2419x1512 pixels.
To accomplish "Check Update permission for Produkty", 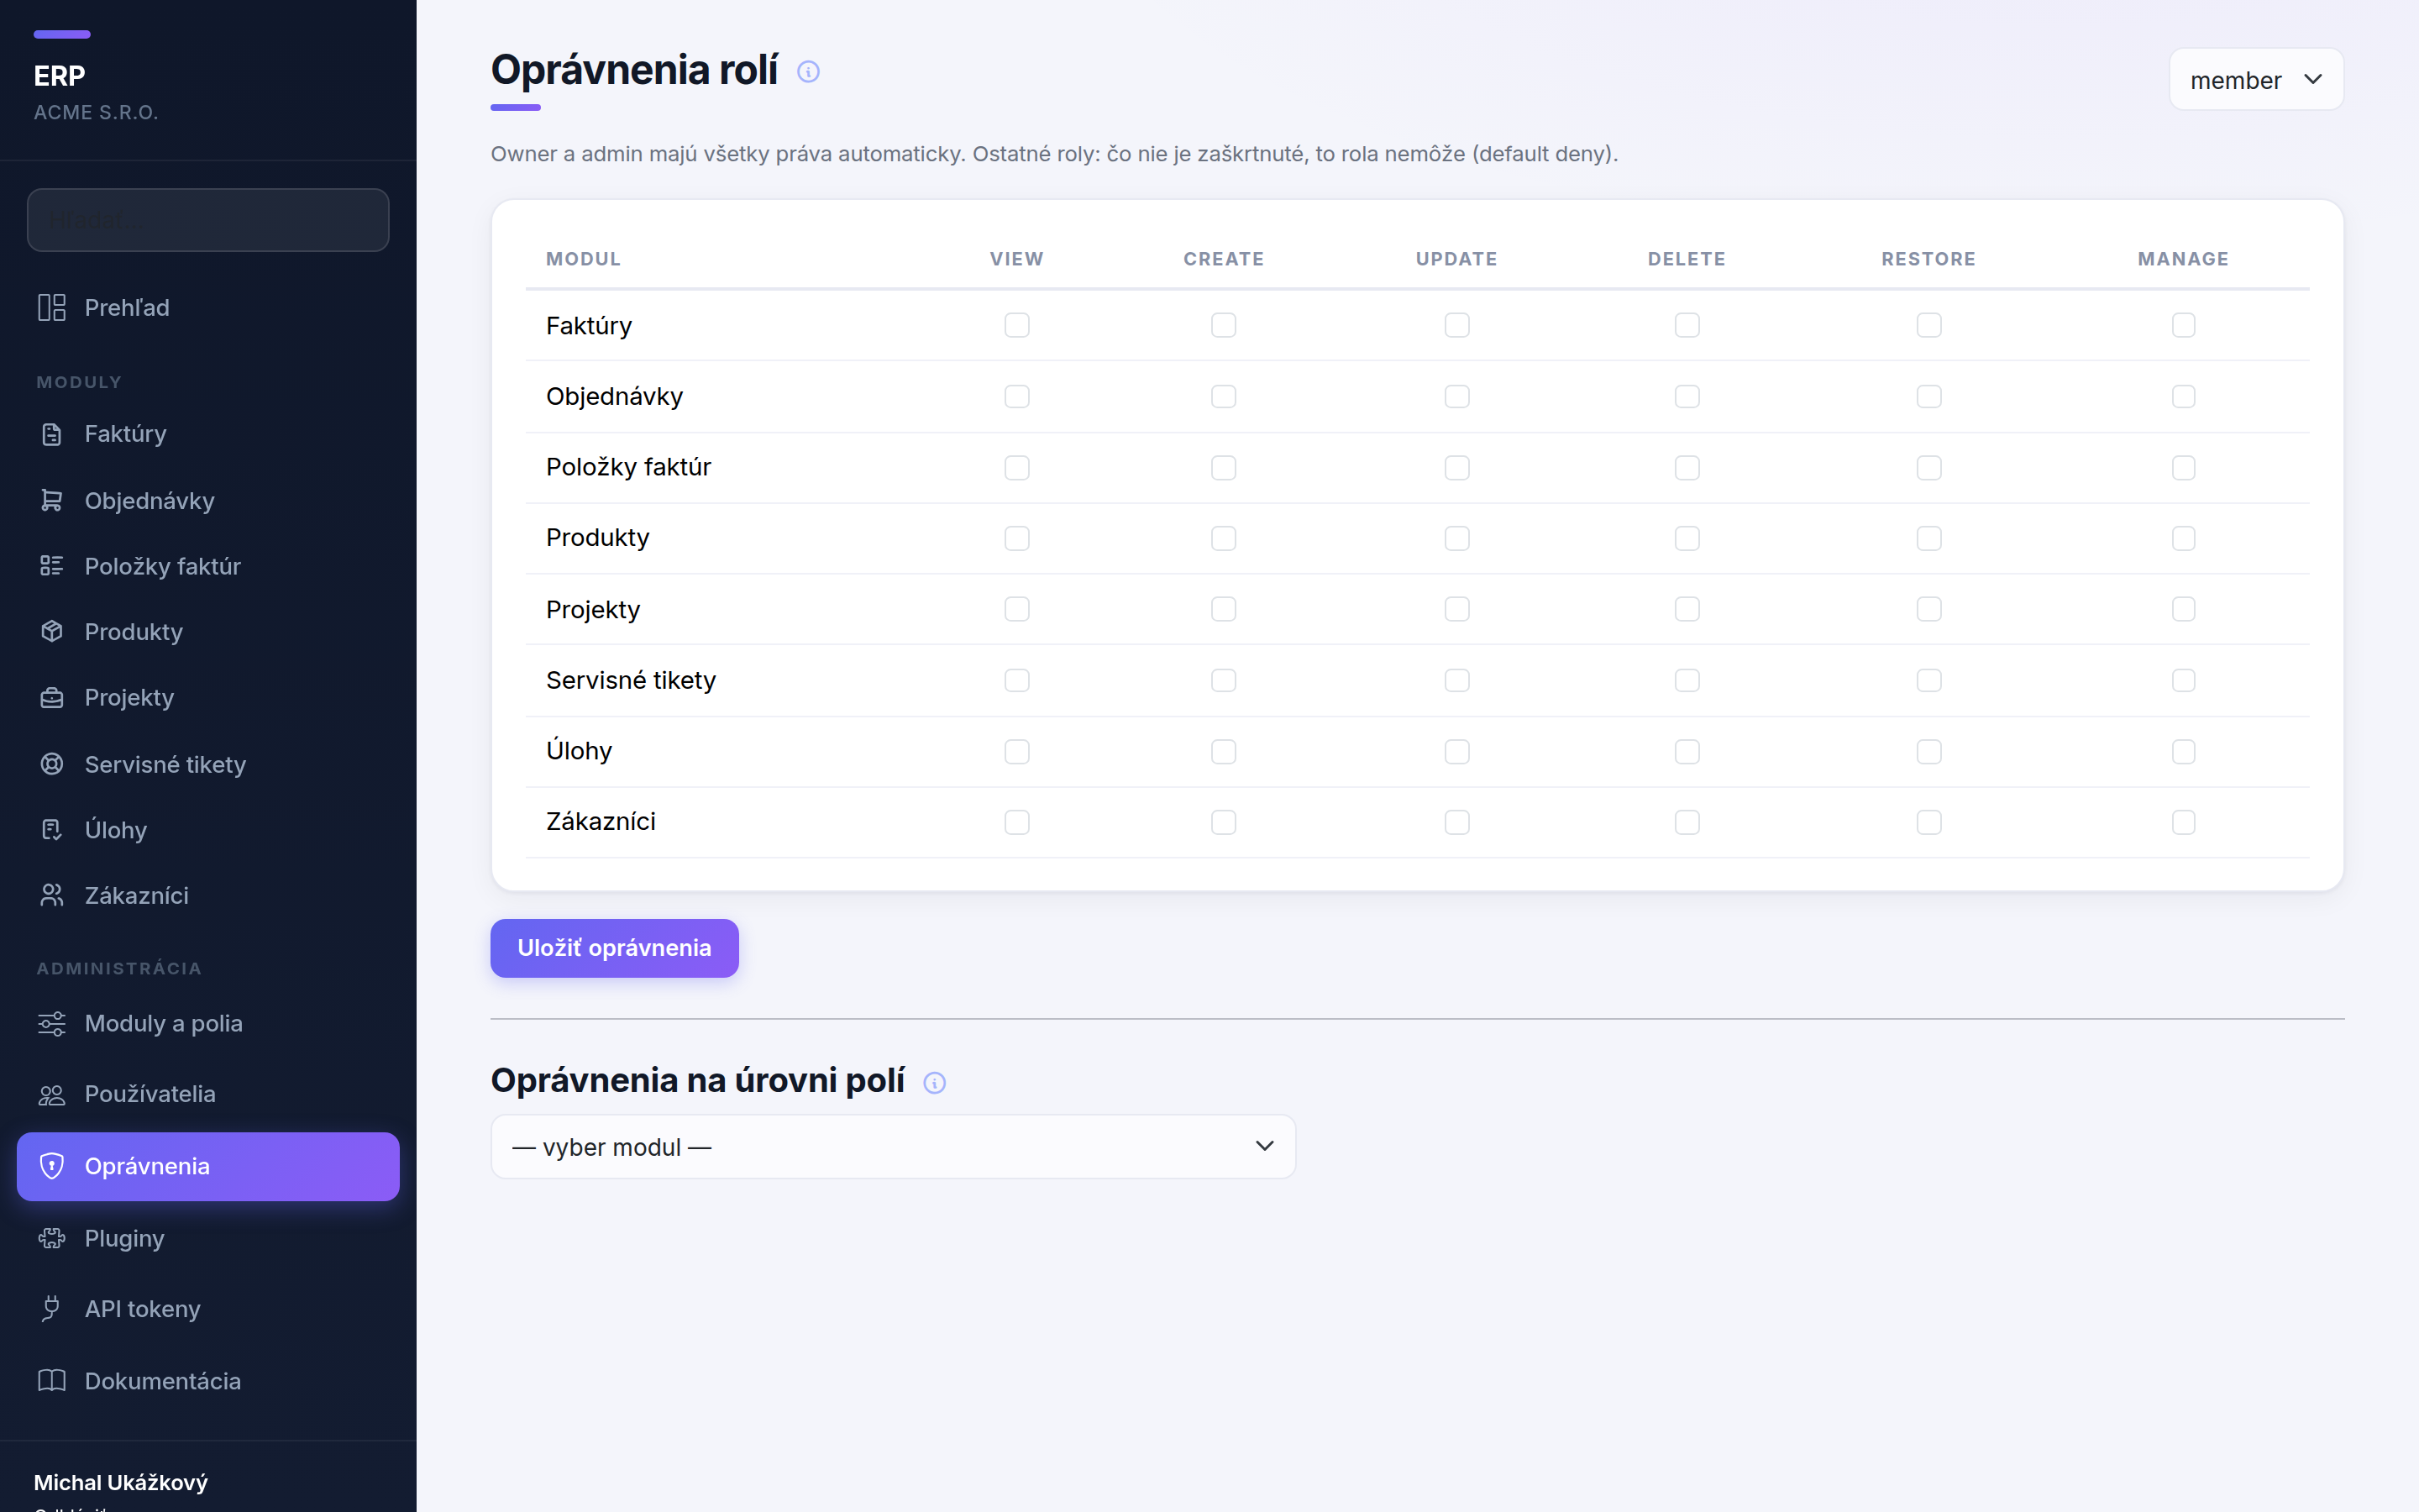I will point(1456,538).
